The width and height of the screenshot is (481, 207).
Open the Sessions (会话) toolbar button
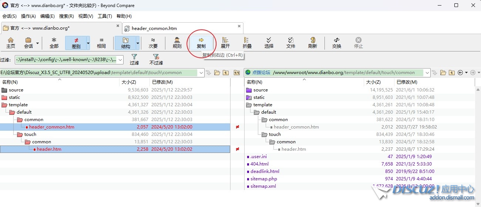(x=28, y=43)
